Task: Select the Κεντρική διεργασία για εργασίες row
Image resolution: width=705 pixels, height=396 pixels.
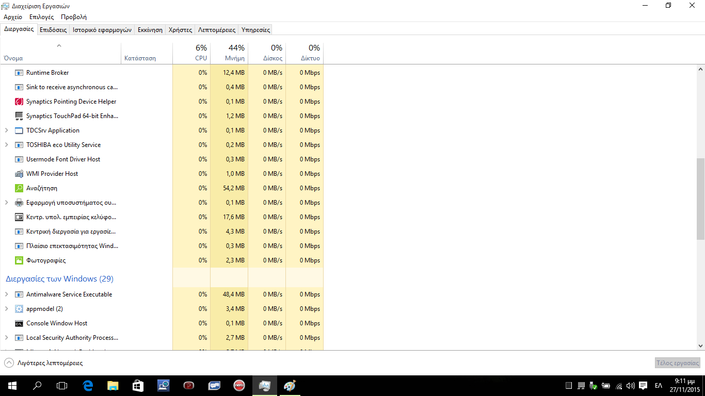Action: 162,232
